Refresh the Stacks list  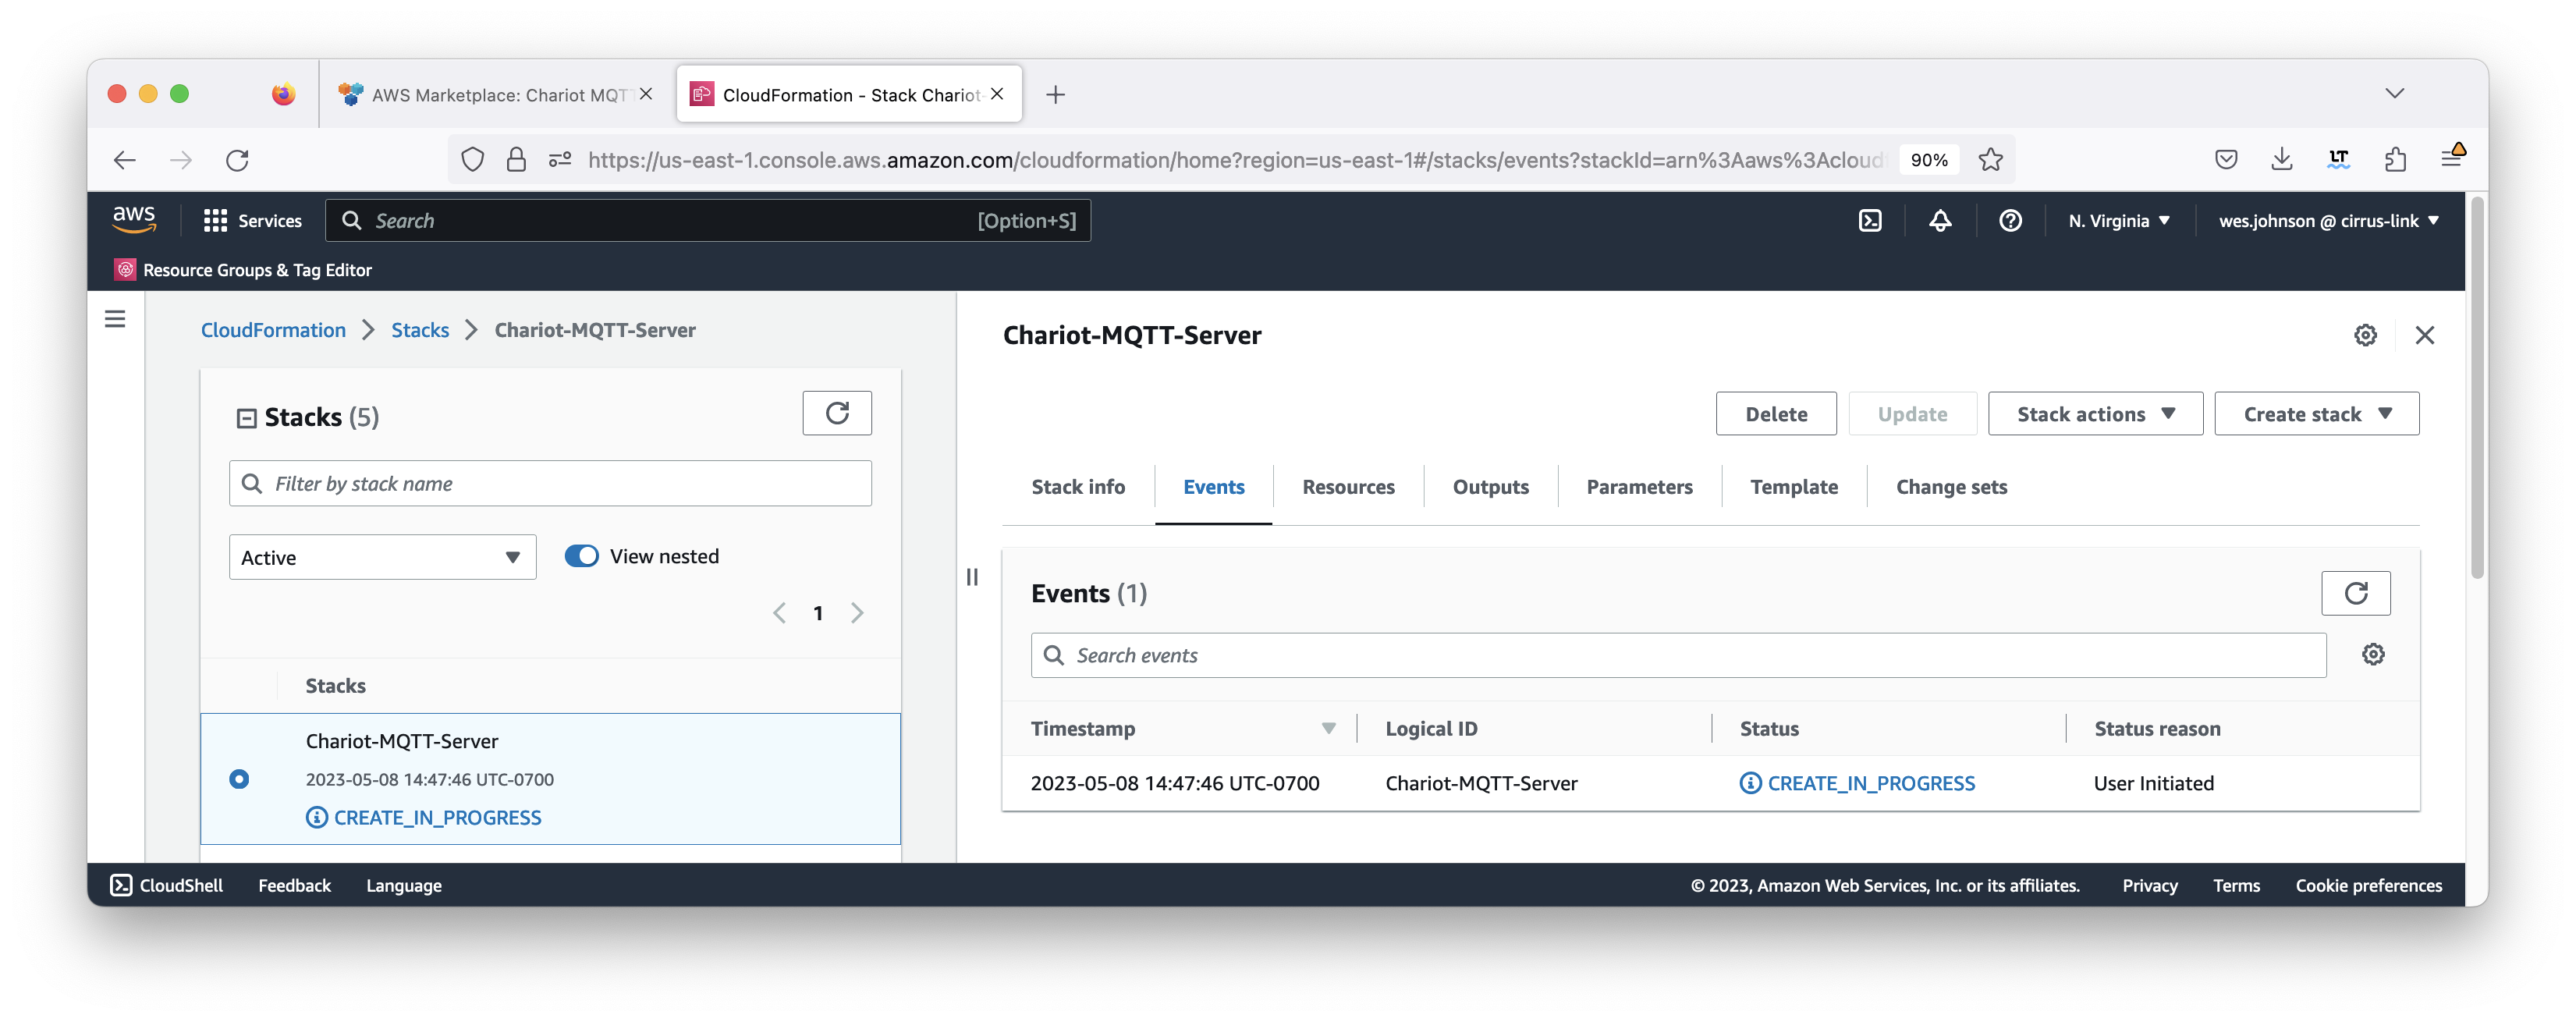pos(837,413)
